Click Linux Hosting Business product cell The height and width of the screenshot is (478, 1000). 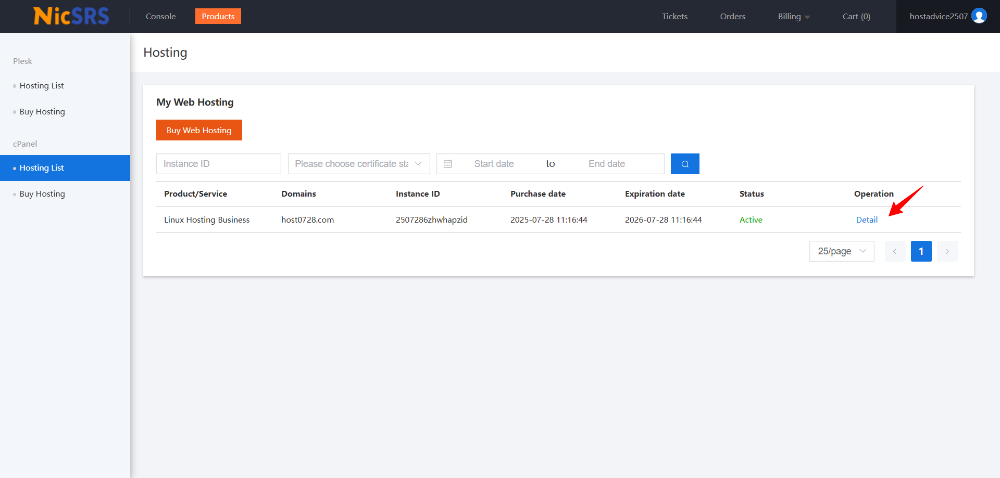(x=207, y=220)
